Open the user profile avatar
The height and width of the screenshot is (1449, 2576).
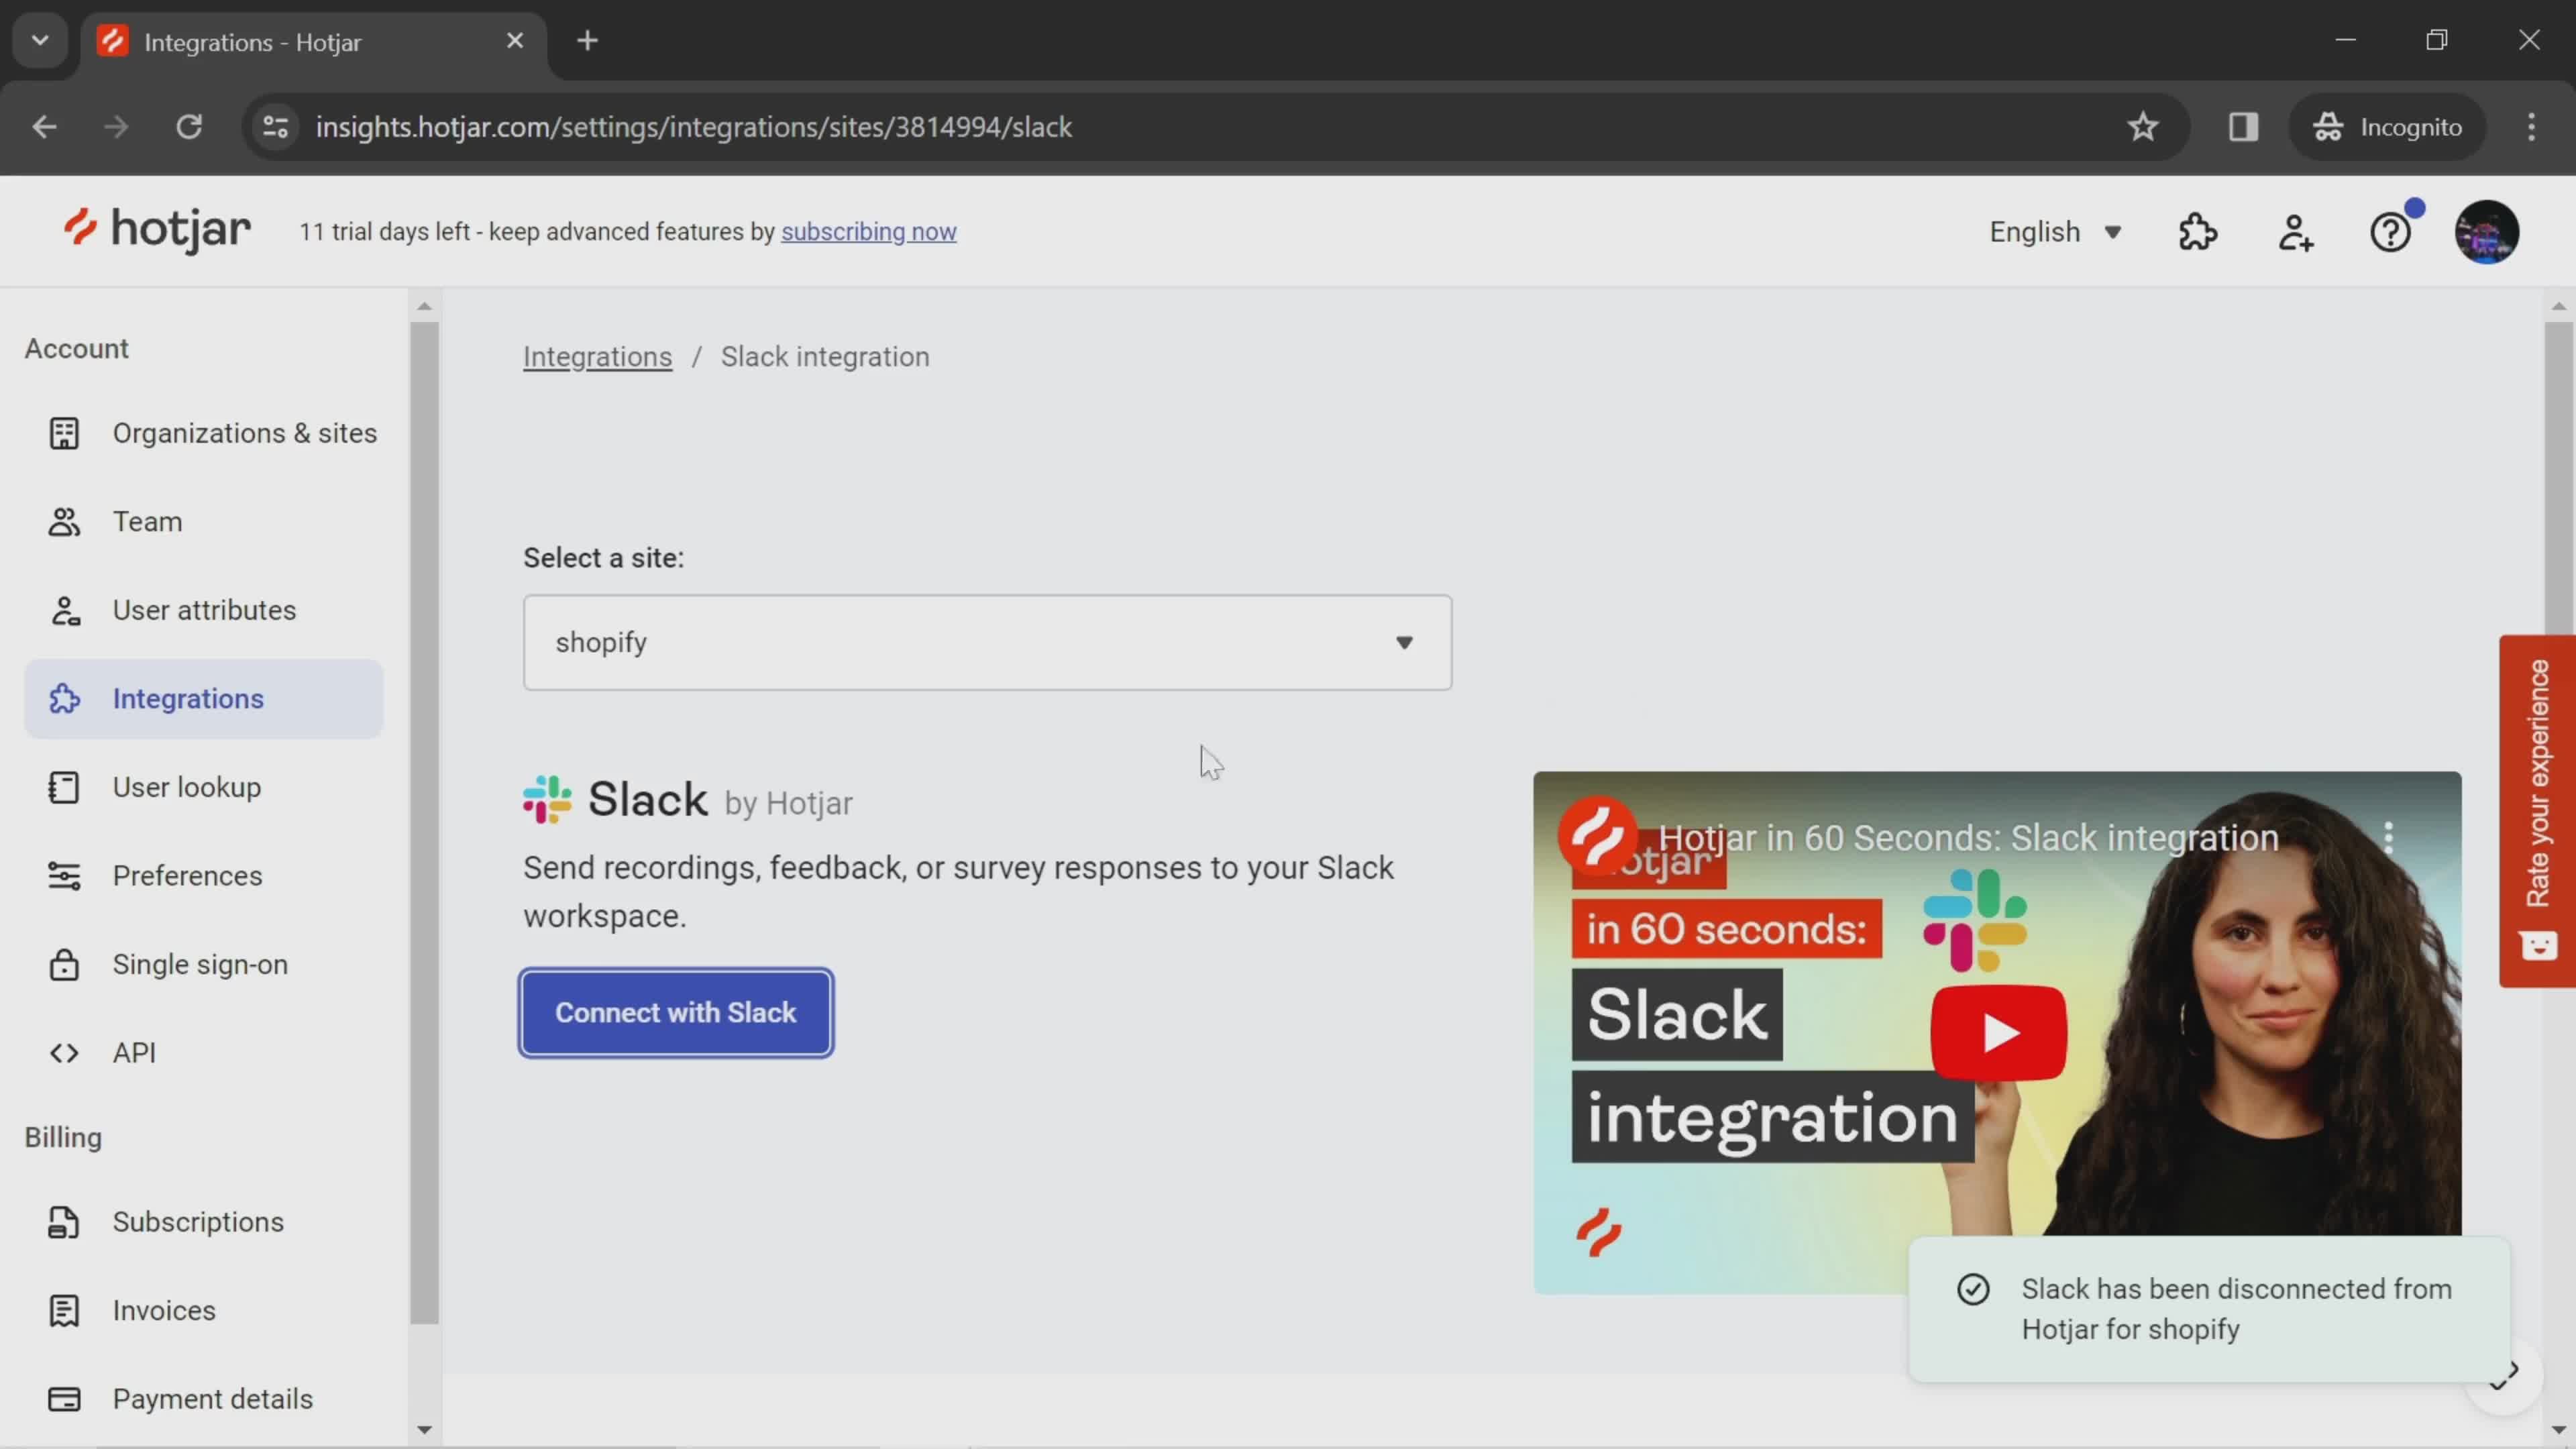(x=2487, y=232)
